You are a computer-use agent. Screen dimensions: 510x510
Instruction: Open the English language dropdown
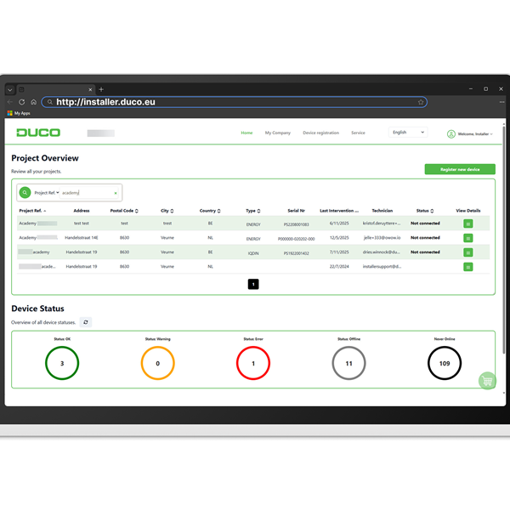pyautogui.click(x=408, y=133)
